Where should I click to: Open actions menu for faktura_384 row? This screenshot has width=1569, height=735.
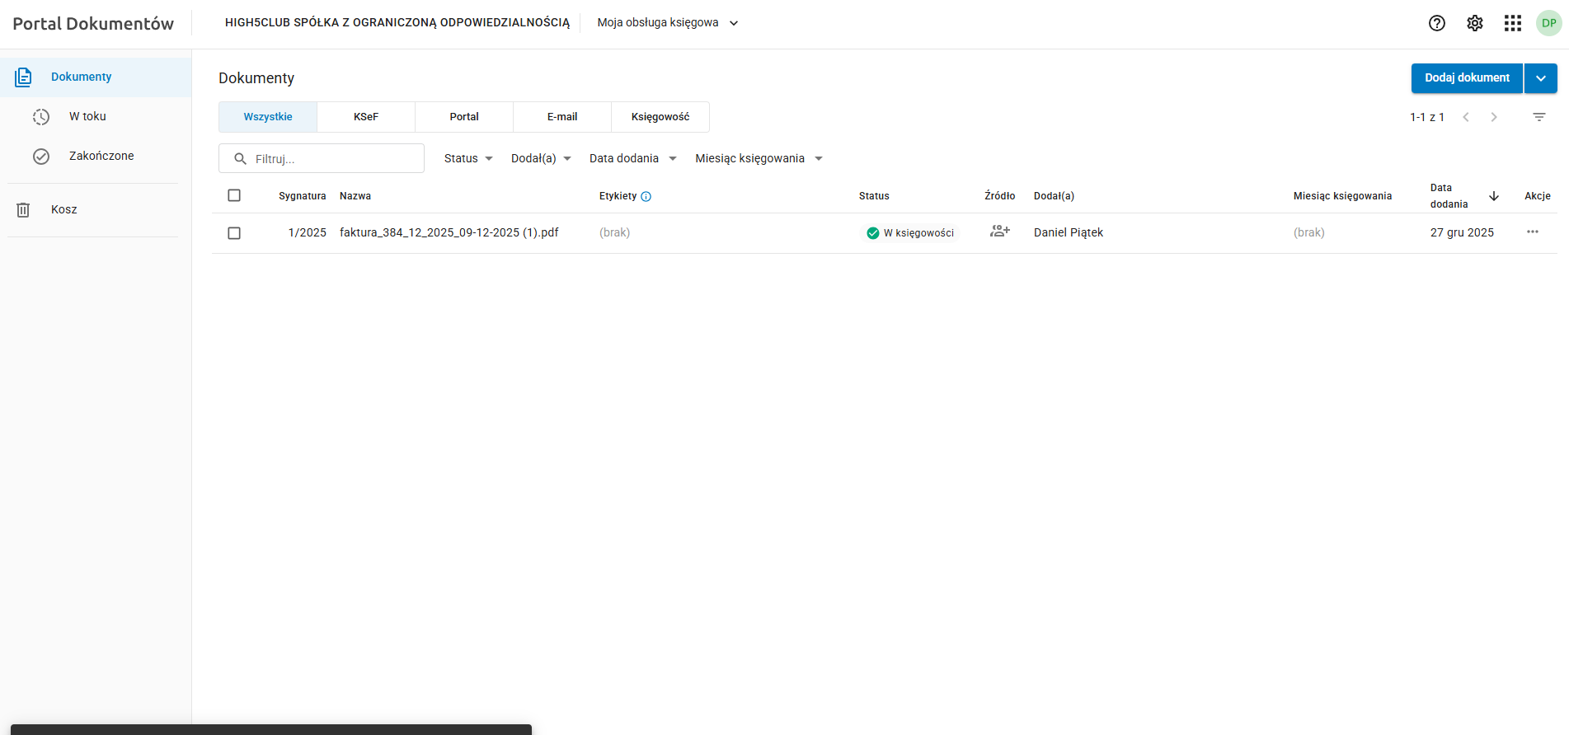1533,232
